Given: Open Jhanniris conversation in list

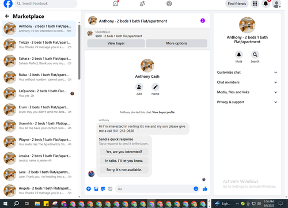Looking at the screenshot, I should (x=39, y=126).
